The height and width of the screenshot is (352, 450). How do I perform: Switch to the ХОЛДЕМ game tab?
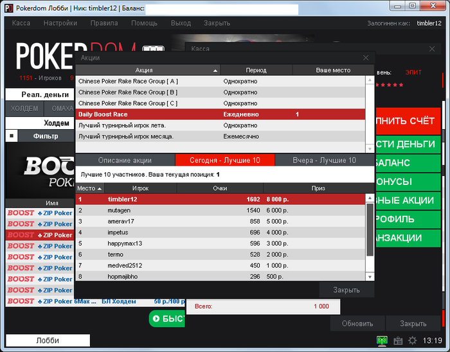coord(24,109)
